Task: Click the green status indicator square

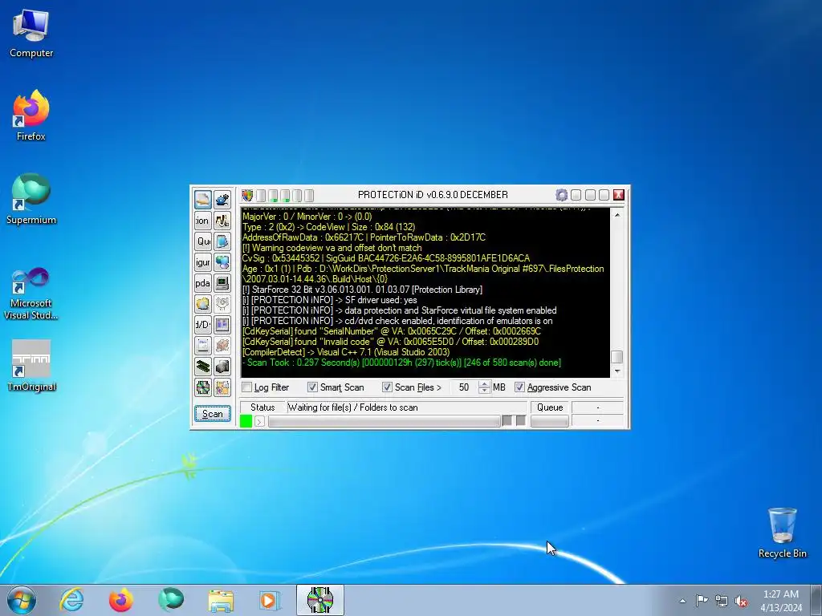Action: click(x=246, y=421)
